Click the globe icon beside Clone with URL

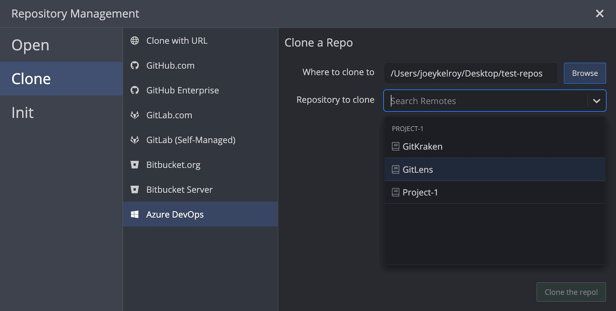pyautogui.click(x=135, y=40)
